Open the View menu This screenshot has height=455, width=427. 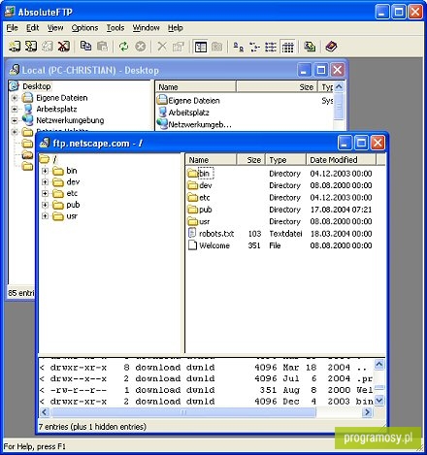(55, 28)
